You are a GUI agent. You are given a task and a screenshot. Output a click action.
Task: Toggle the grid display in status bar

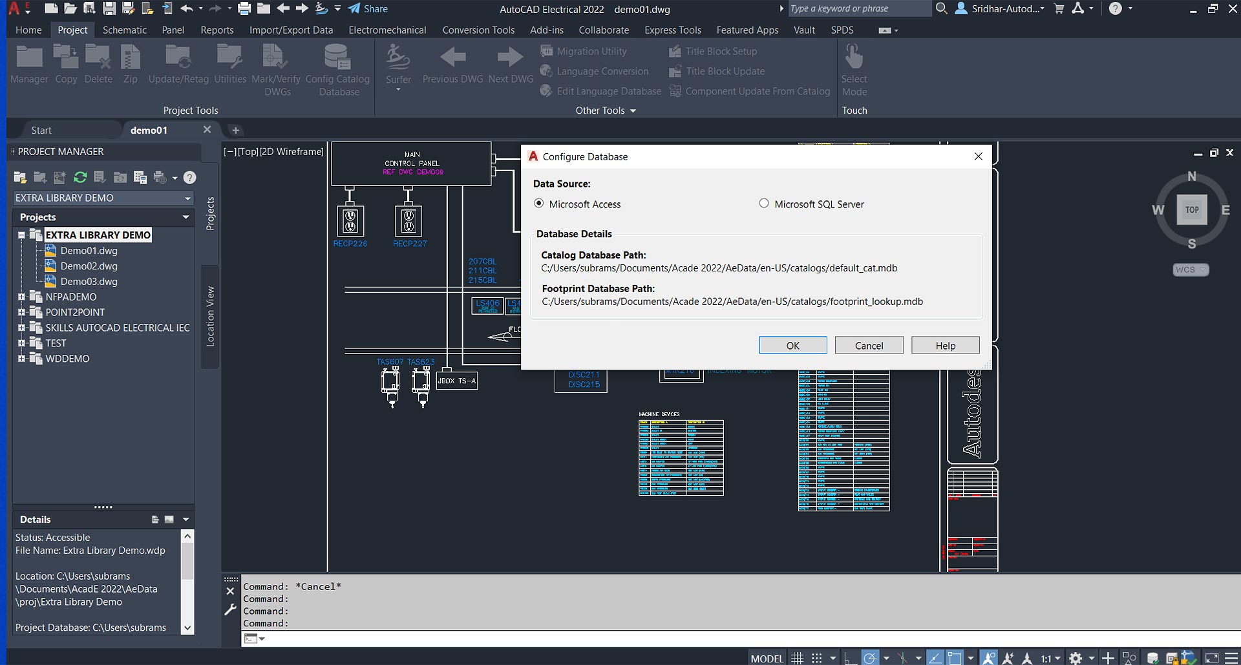click(x=798, y=658)
